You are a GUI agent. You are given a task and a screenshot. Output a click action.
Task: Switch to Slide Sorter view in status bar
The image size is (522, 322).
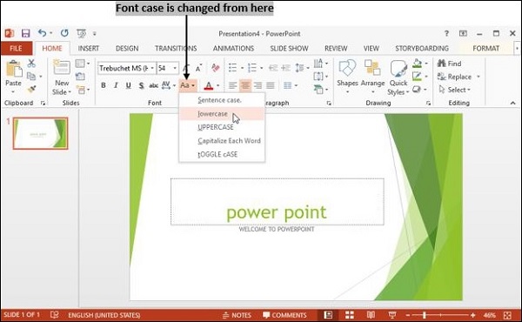(x=350, y=315)
